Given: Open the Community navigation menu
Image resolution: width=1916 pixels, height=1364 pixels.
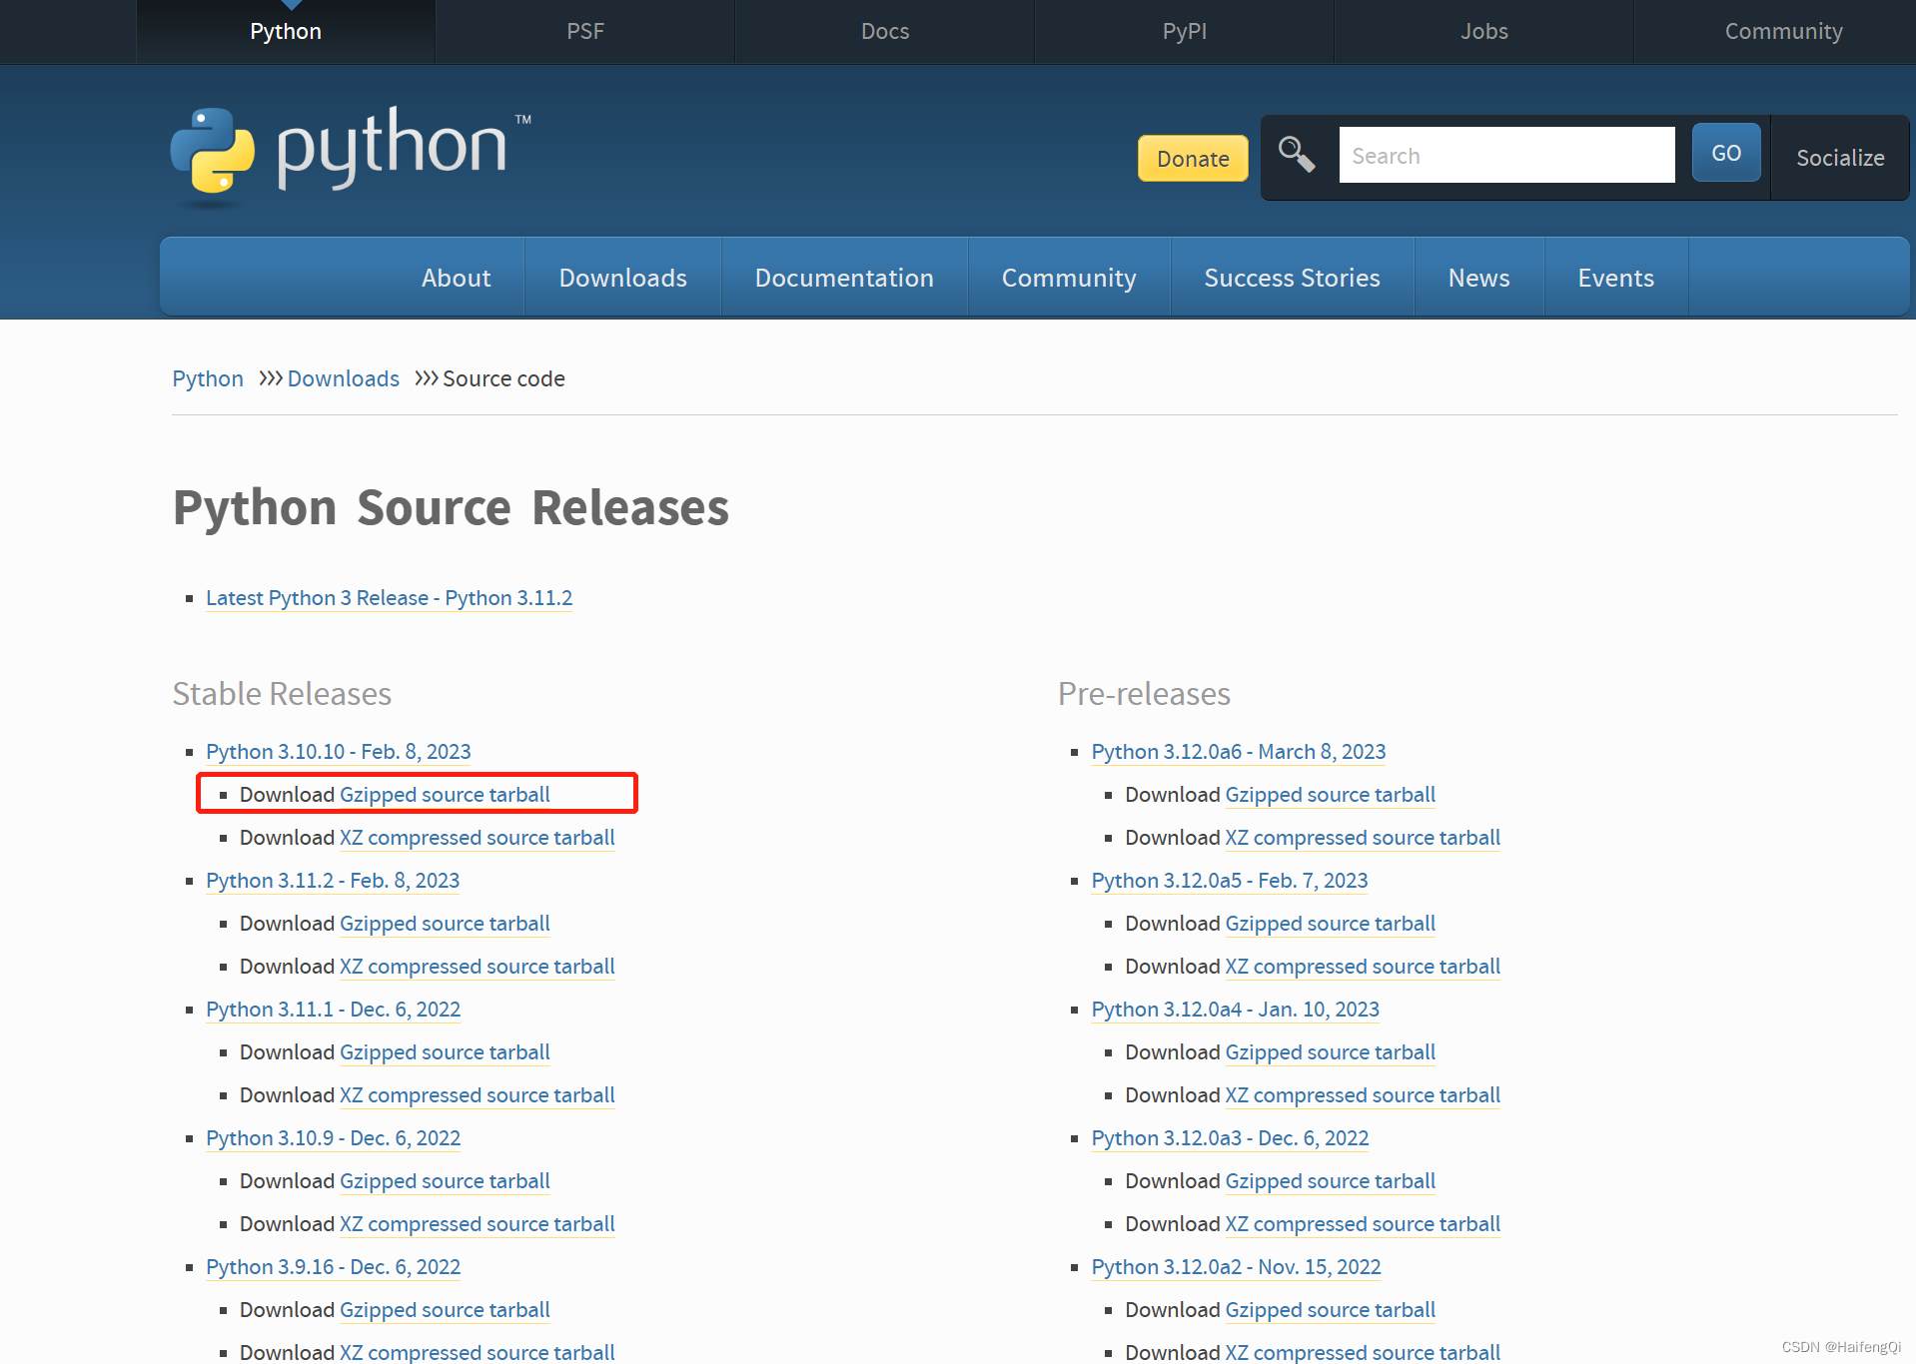Looking at the screenshot, I should [1069, 278].
